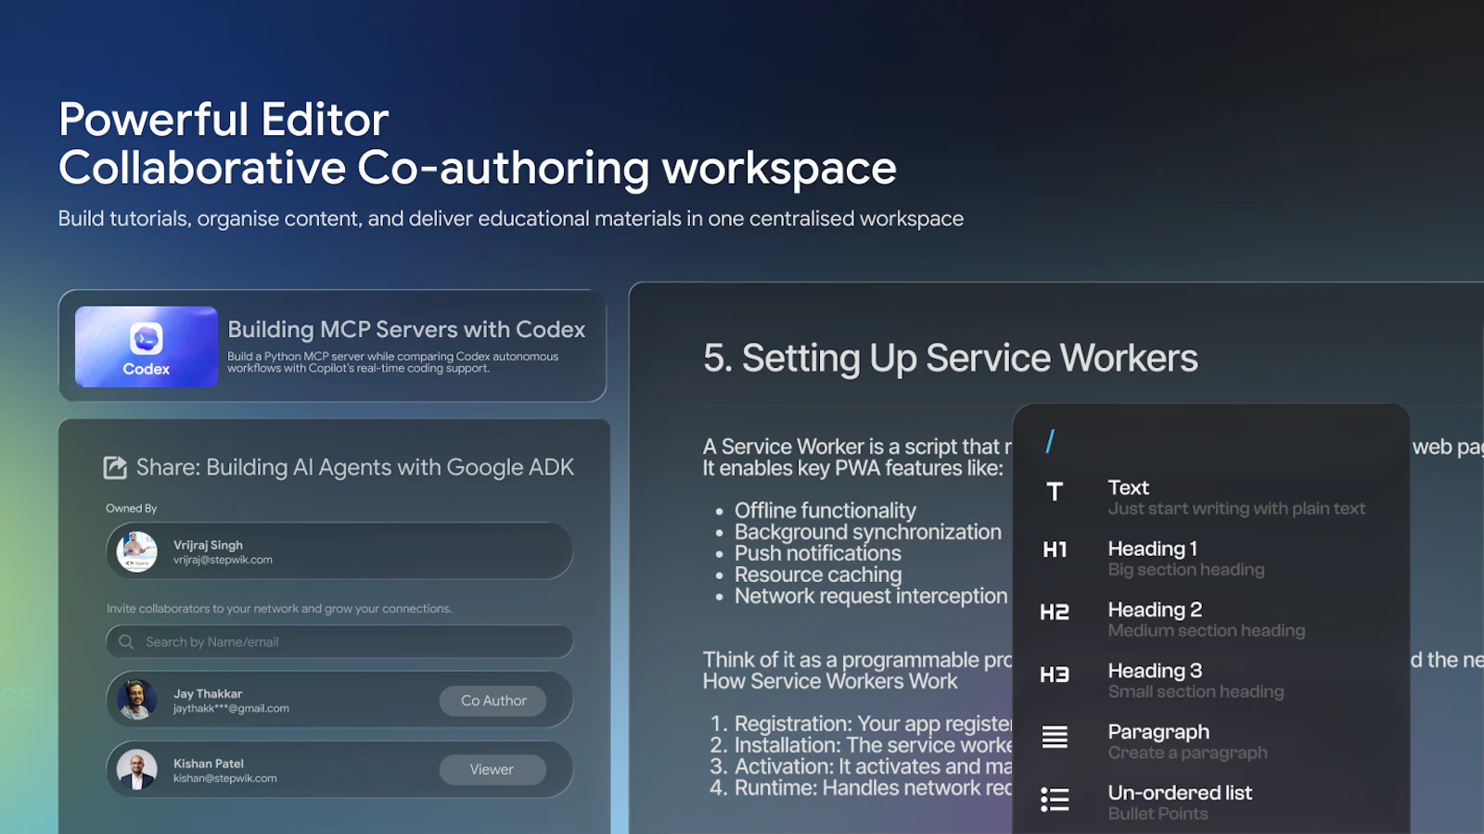Click the 'Jay Thakkar' name
Screen dimensions: 1484x834
(x=208, y=694)
